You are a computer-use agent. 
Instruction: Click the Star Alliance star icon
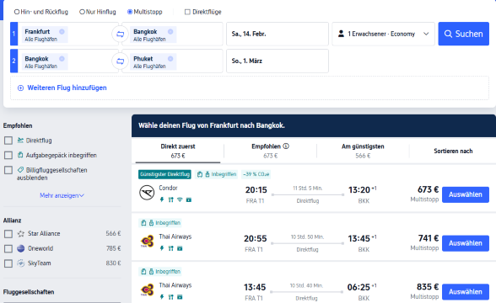21,234
